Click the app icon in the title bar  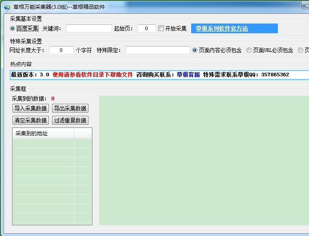point(7,7)
